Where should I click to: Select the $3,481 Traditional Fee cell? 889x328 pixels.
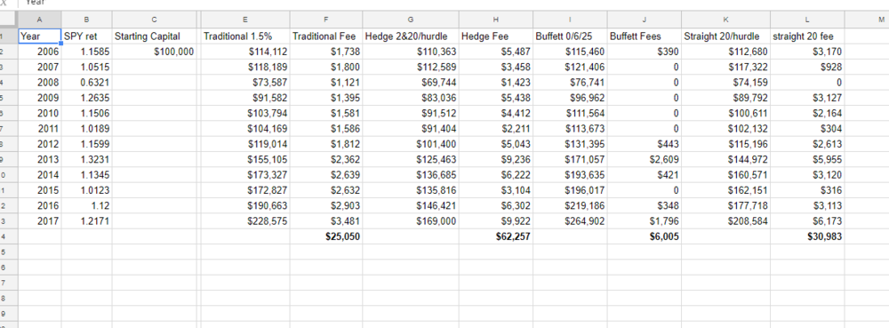(326, 221)
